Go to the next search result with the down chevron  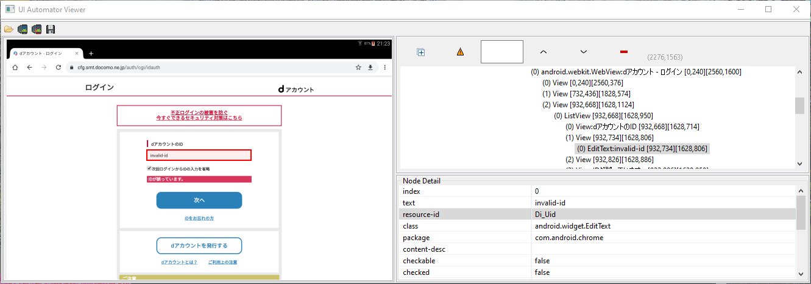583,52
